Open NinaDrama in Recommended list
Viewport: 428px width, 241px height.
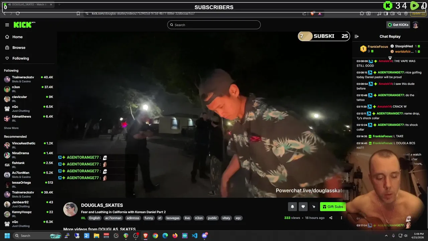coord(28,155)
